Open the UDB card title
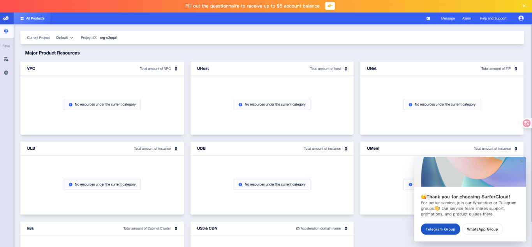This screenshot has width=532, height=247. click(201, 148)
